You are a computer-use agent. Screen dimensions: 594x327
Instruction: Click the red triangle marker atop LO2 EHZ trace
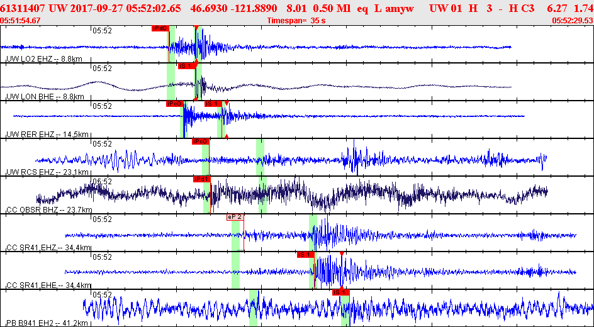(x=196, y=28)
